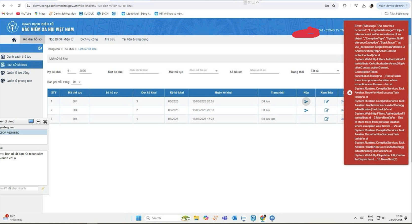Open the edit icon for row 1
Screen dimensions: 412x224
327,102
